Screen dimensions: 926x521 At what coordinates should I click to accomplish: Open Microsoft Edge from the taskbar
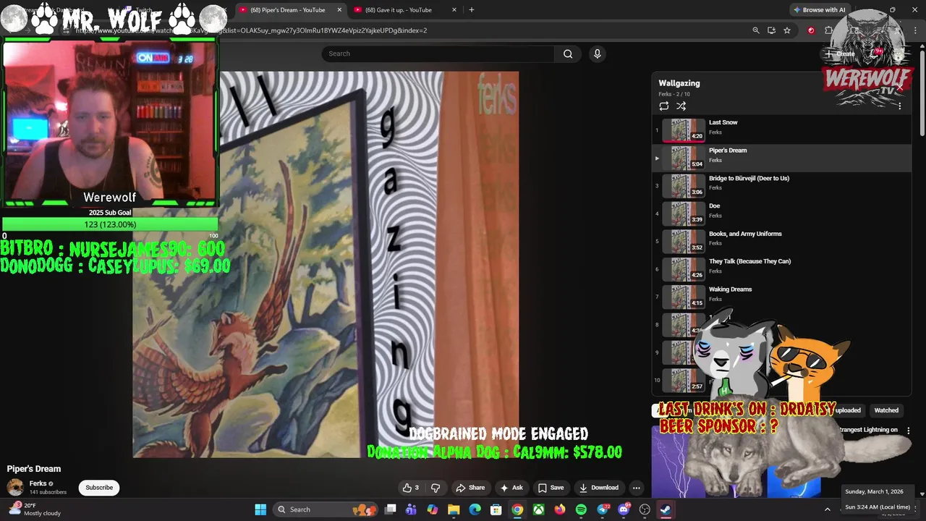tap(475, 509)
